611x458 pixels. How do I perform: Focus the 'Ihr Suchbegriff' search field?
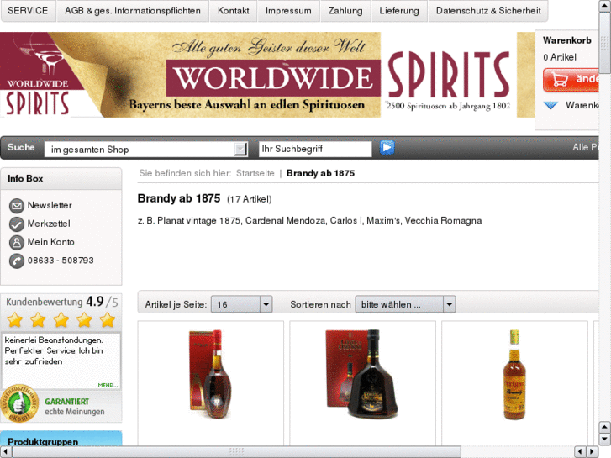pyautogui.click(x=315, y=149)
